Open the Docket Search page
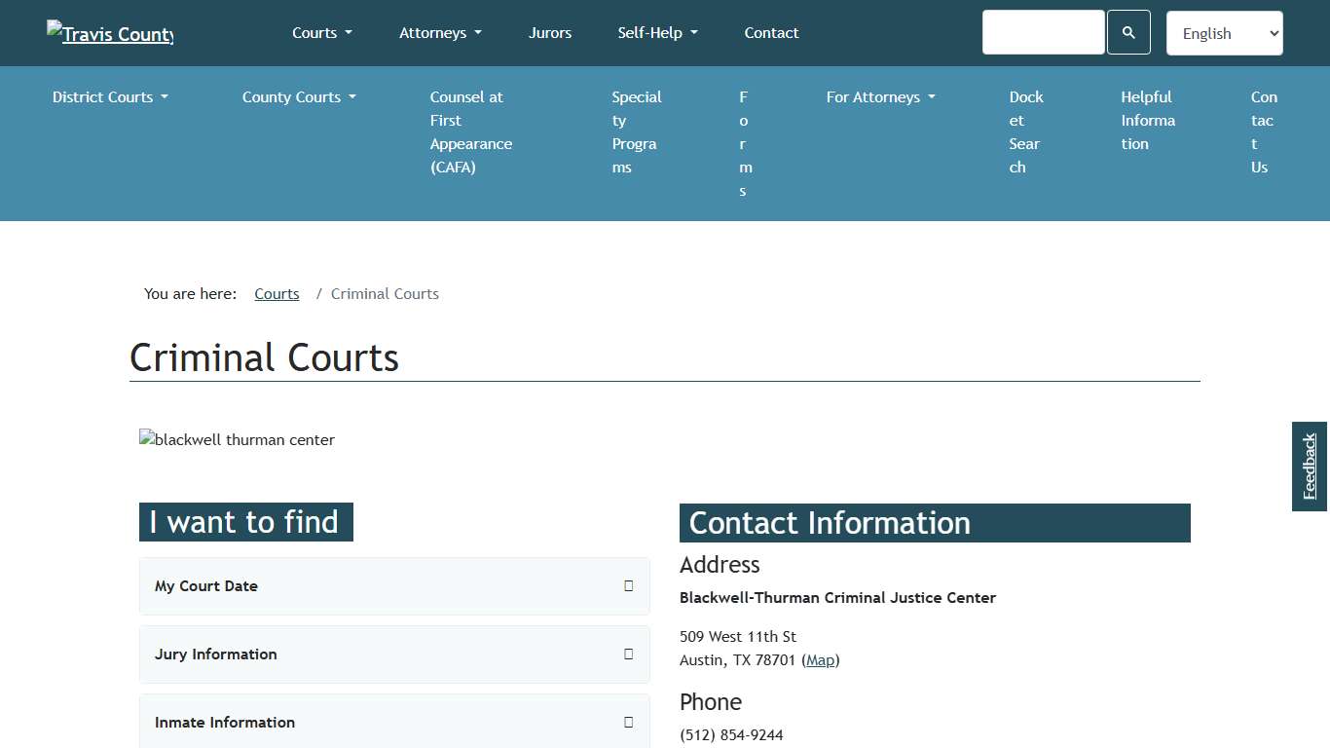Screen dimensions: 1330x748 (x=1025, y=131)
